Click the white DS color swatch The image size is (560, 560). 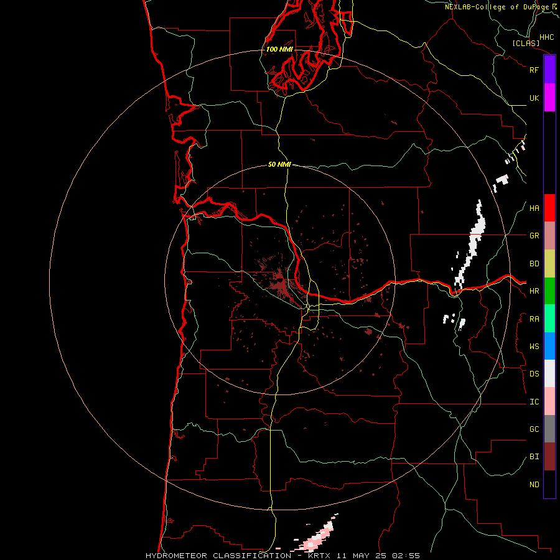549,373
